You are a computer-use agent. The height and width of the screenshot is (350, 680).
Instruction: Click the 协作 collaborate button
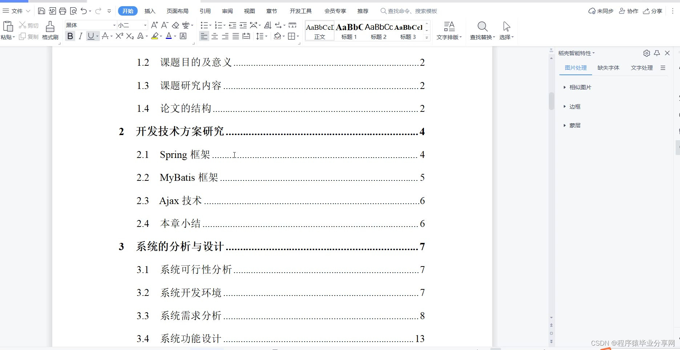pos(628,11)
